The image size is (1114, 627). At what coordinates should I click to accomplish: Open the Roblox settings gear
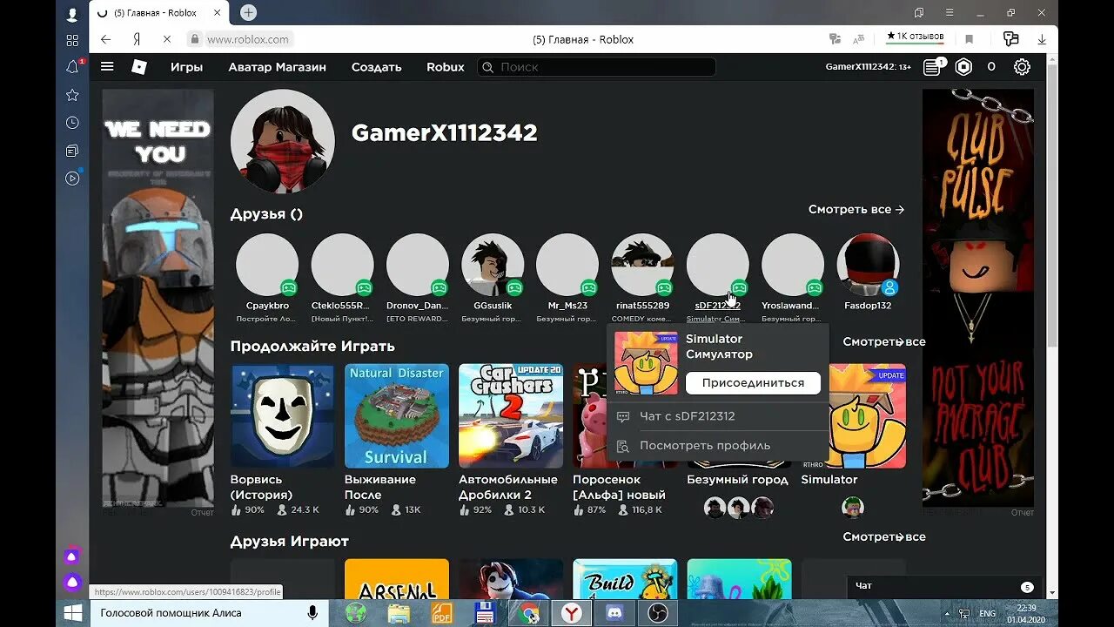point(1023,67)
